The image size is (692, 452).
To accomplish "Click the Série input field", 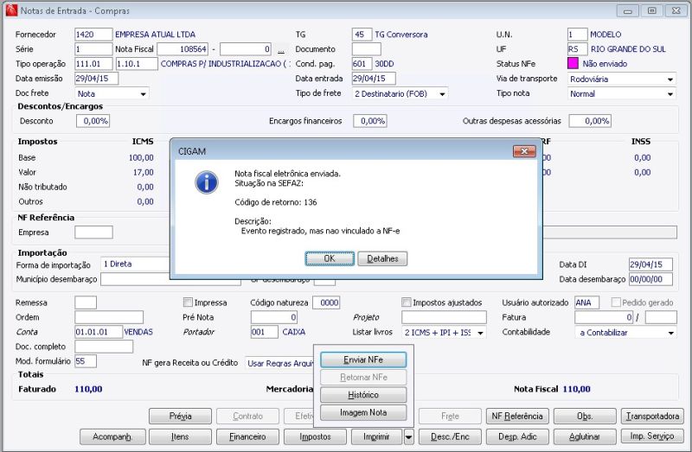I will 93,49.
